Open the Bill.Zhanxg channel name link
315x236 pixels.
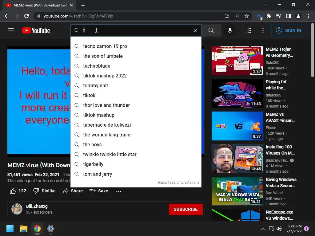tap(37, 206)
